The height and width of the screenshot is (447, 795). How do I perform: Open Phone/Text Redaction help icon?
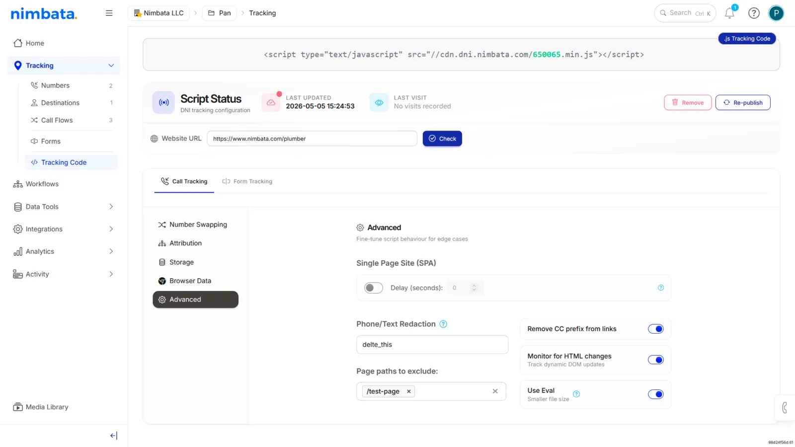click(x=443, y=324)
